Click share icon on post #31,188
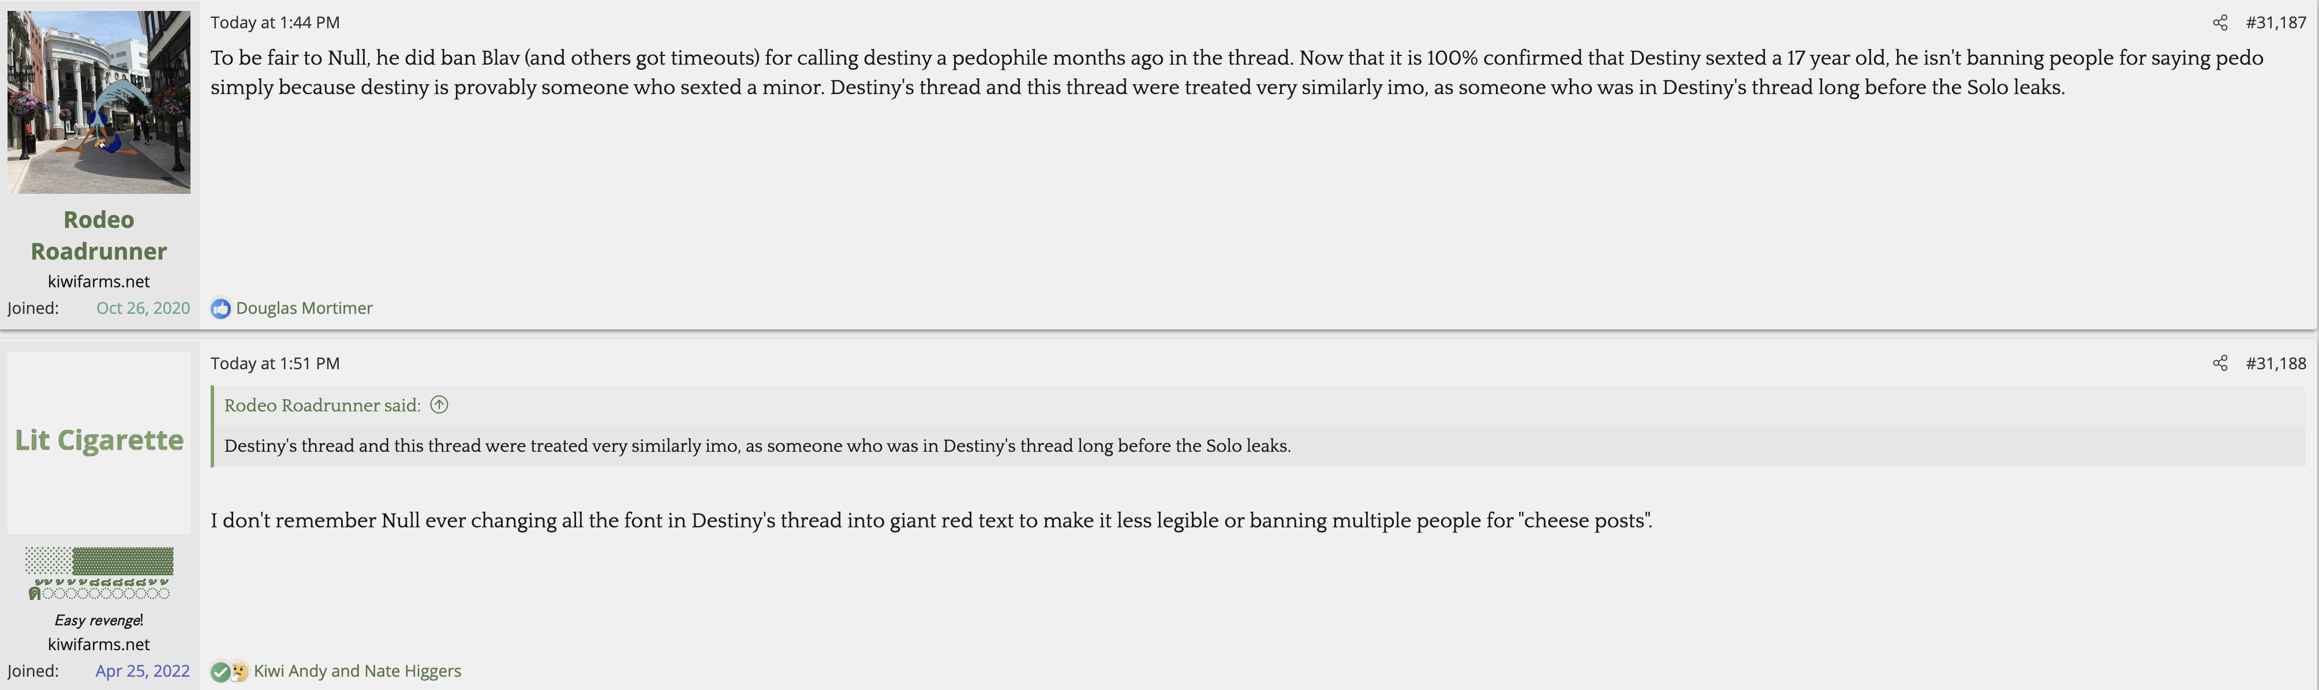The height and width of the screenshot is (690, 2319). coord(2220,363)
